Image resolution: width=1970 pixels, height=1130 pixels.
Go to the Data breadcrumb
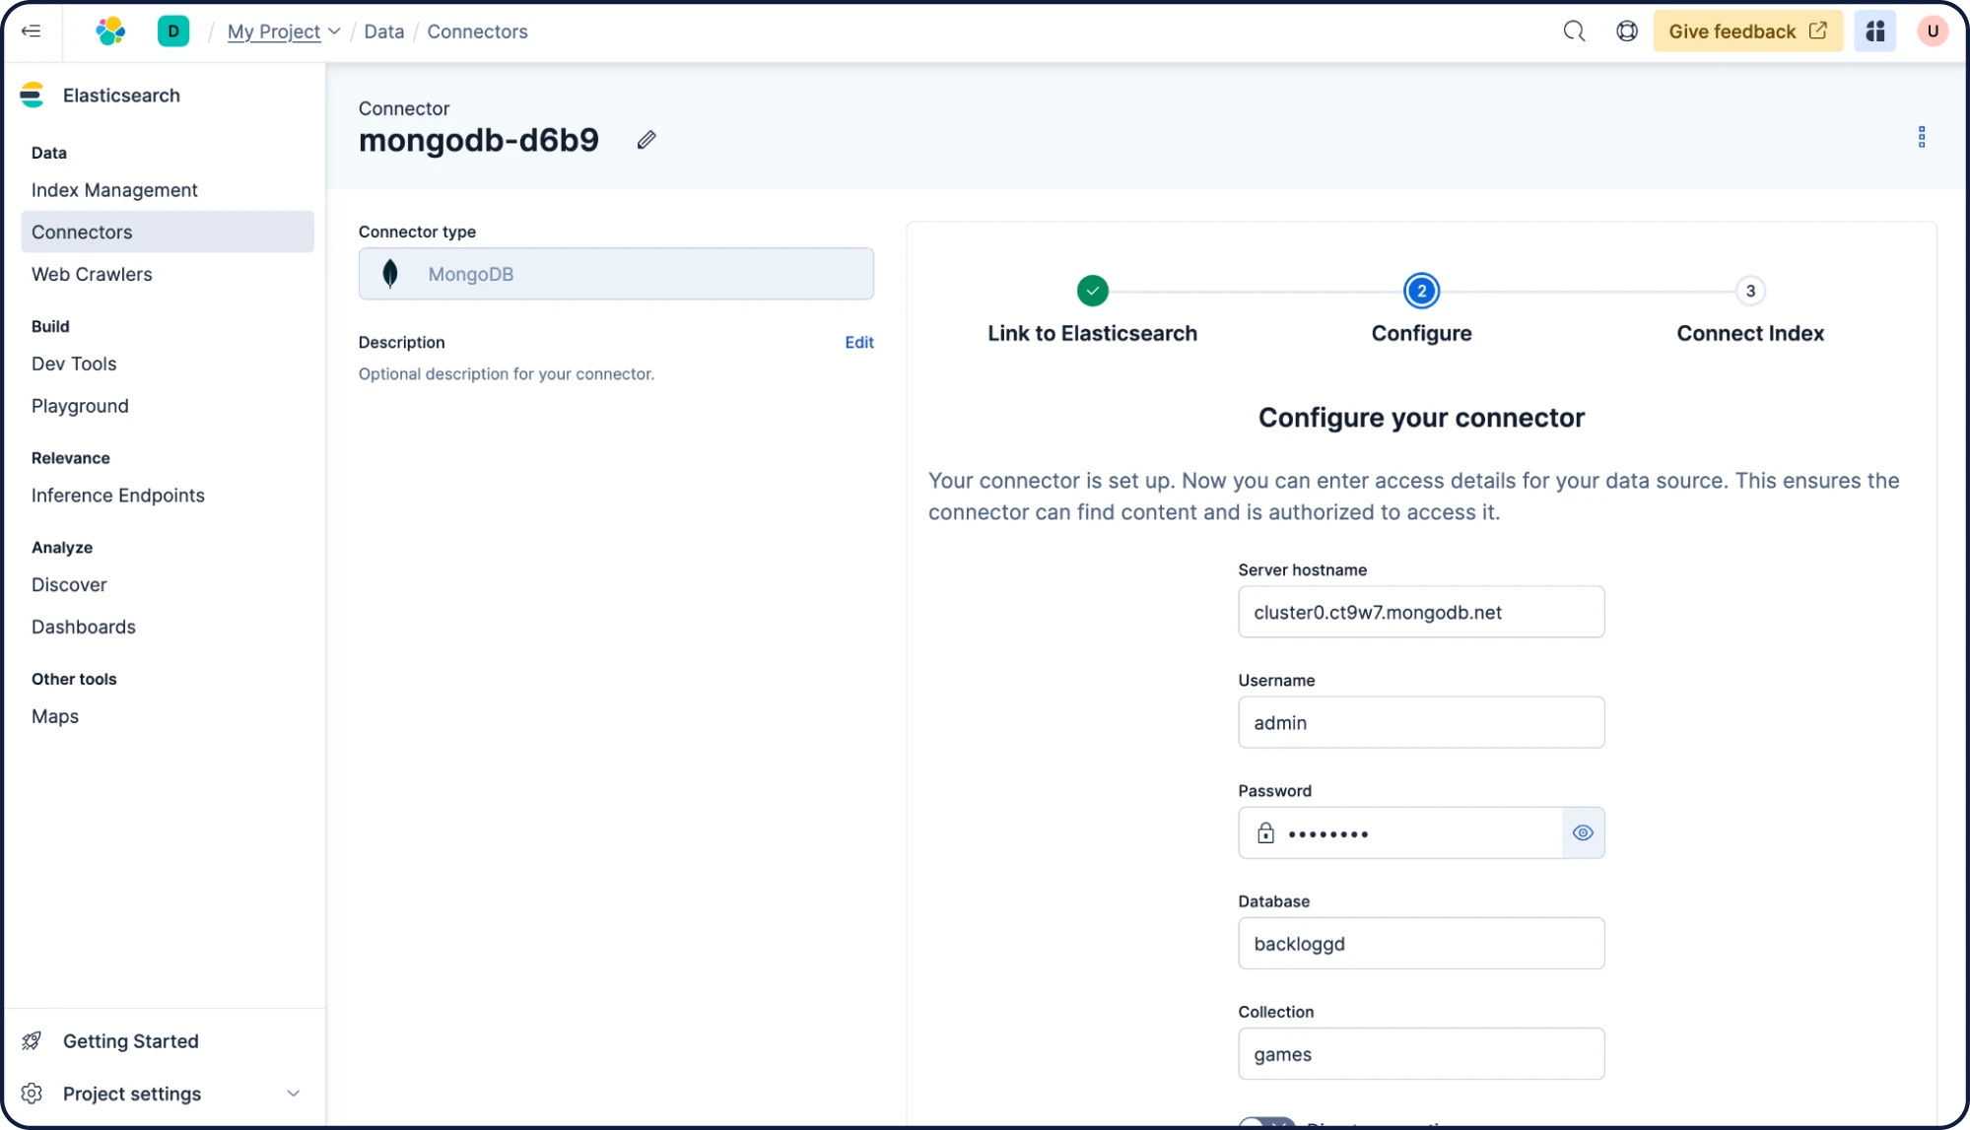click(384, 32)
